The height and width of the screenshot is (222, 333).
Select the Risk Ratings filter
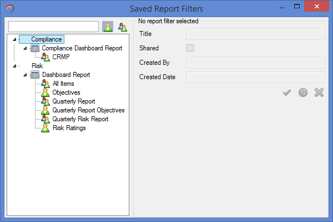click(69, 128)
